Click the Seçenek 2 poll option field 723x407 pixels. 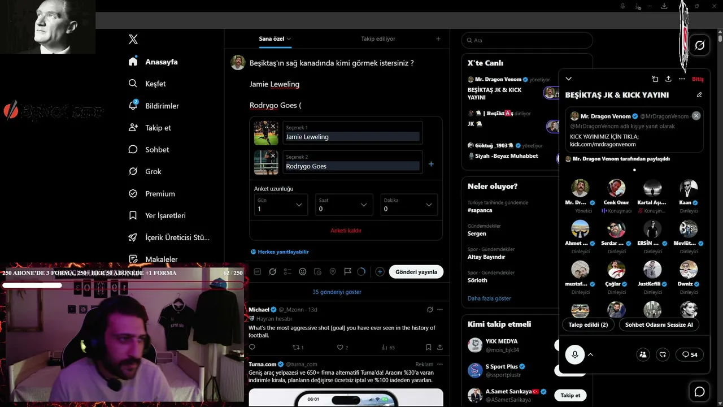[x=352, y=162]
